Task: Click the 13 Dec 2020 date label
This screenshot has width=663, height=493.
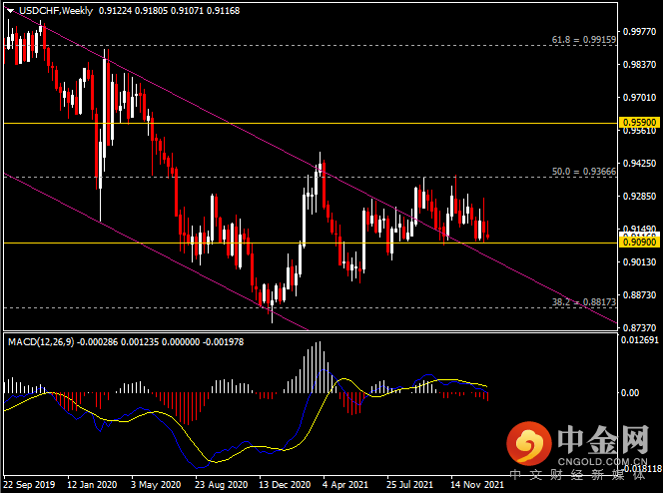Action: point(285,485)
